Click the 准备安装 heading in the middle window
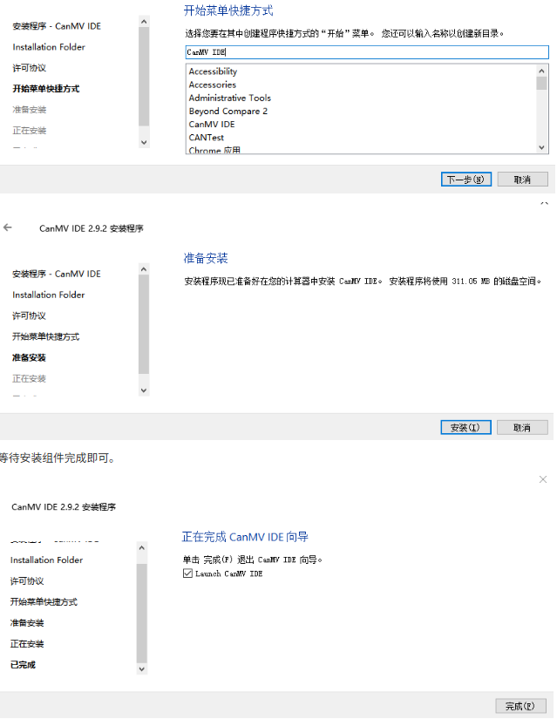Viewport: 557px width, 719px height. click(206, 258)
